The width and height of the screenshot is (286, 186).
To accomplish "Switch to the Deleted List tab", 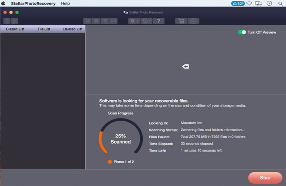I will coord(73,29).
